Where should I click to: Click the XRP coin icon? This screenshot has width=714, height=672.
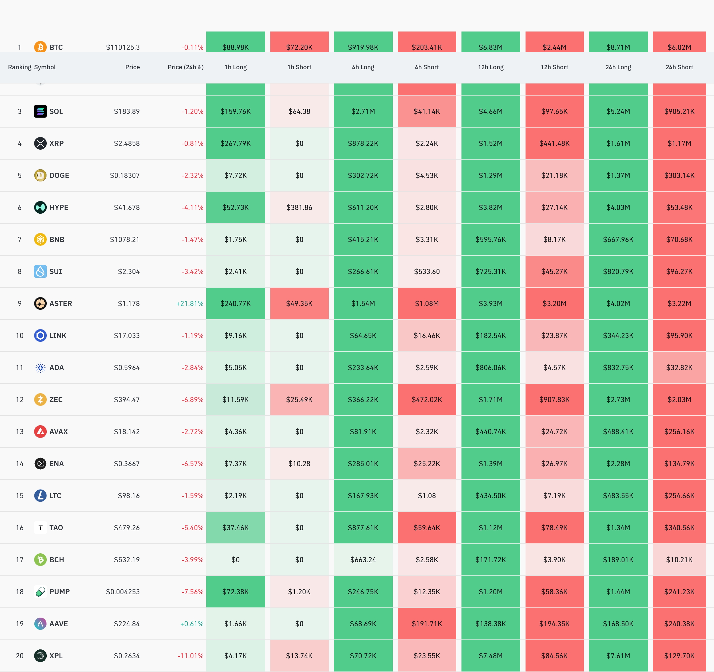coord(40,143)
